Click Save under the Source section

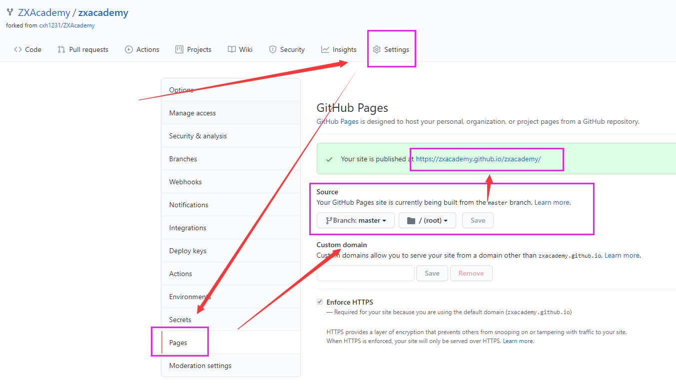[478, 220]
